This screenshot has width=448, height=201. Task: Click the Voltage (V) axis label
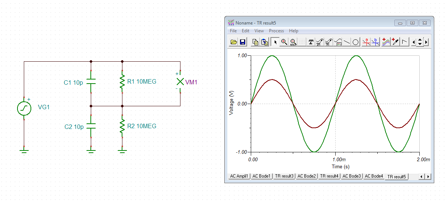pos(231,103)
